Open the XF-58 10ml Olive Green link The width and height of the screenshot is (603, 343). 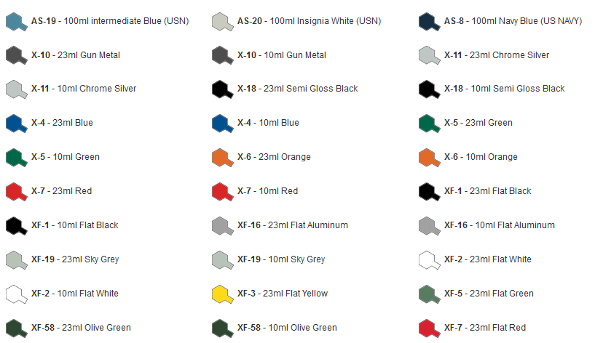tap(287, 328)
